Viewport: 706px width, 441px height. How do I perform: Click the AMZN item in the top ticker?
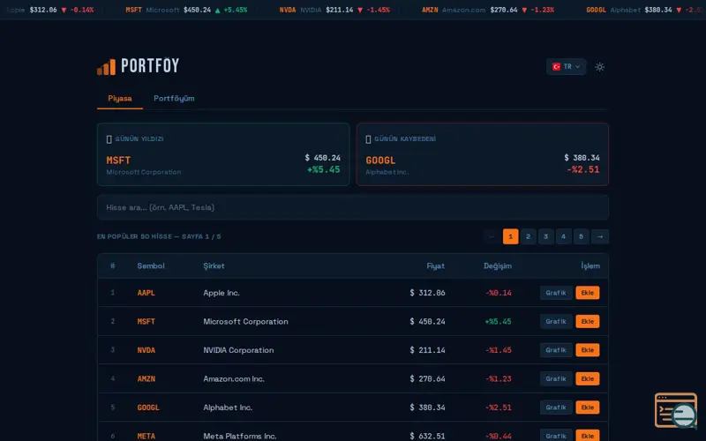[x=488, y=10]
